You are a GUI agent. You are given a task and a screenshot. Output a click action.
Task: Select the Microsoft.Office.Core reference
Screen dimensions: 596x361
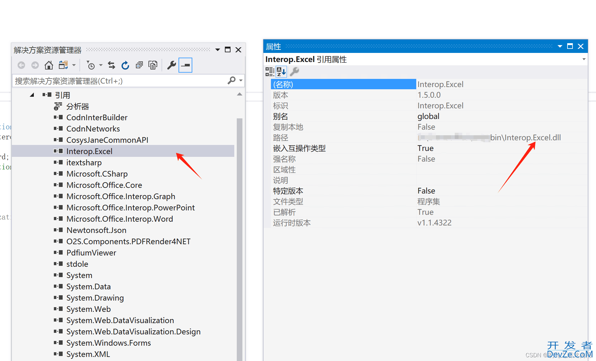tap(104, 185)
